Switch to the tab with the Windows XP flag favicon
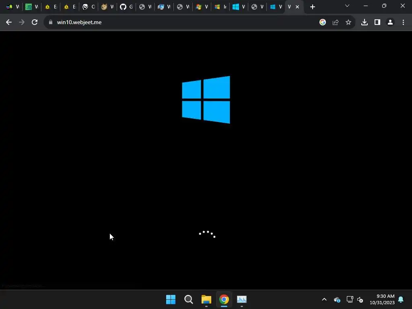This screenshot has width=412, height=309. coord(202,7)
